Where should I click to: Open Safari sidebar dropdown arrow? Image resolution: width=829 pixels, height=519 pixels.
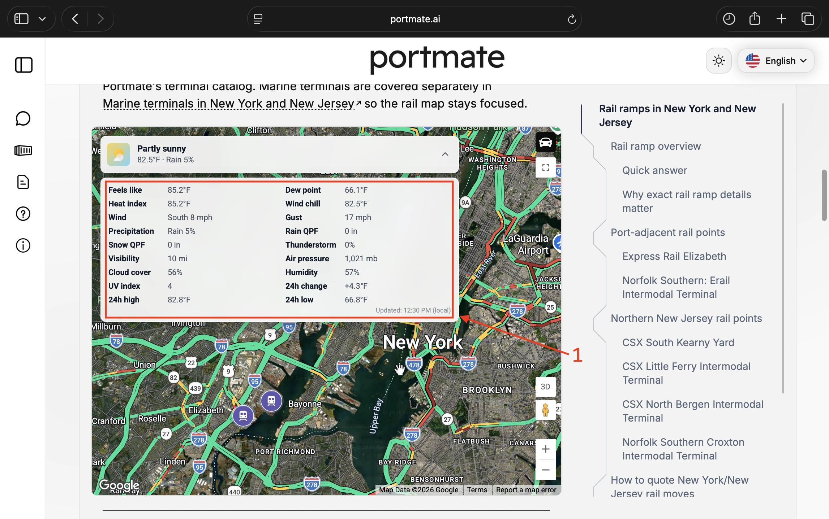42,19
